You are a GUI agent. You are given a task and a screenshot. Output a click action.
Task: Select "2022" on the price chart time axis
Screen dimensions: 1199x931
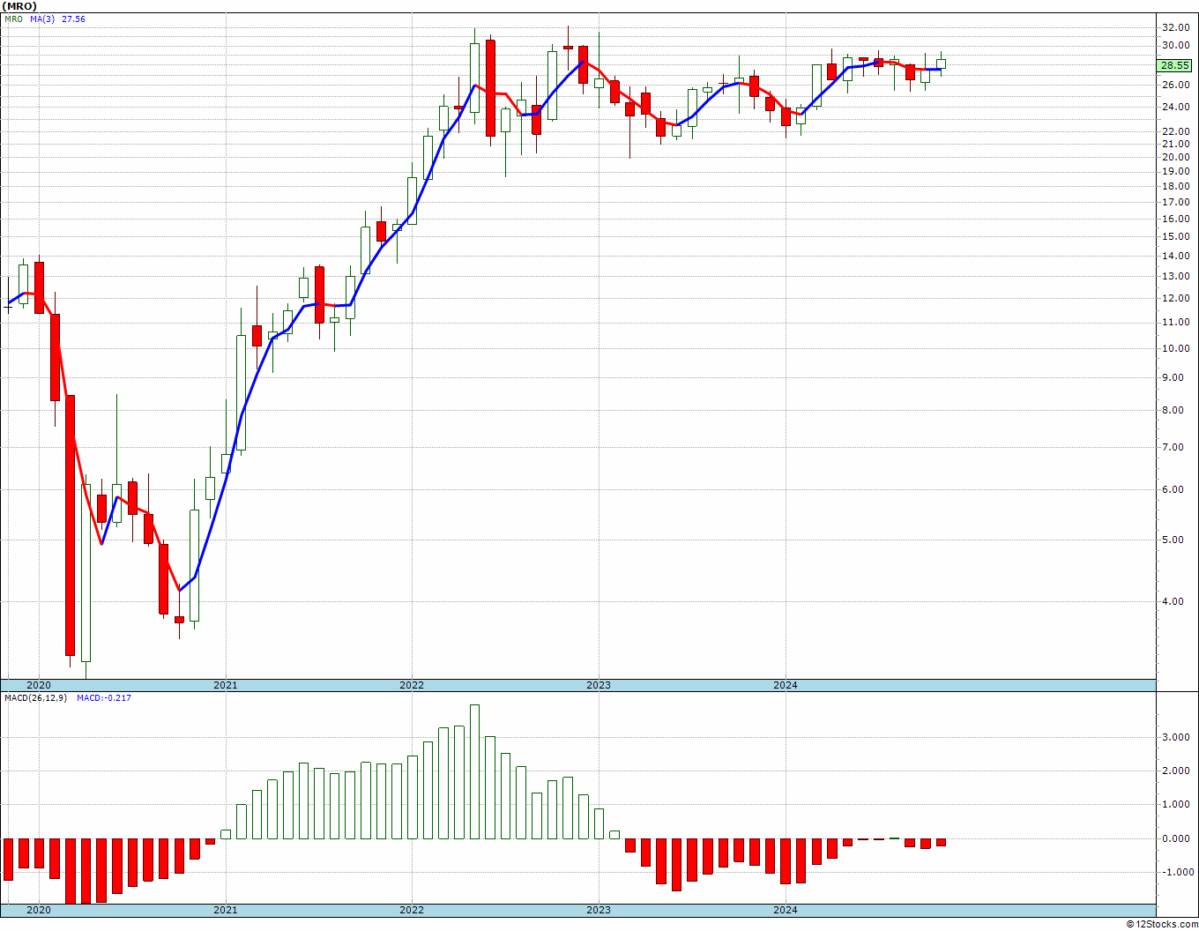coord(412,685)
